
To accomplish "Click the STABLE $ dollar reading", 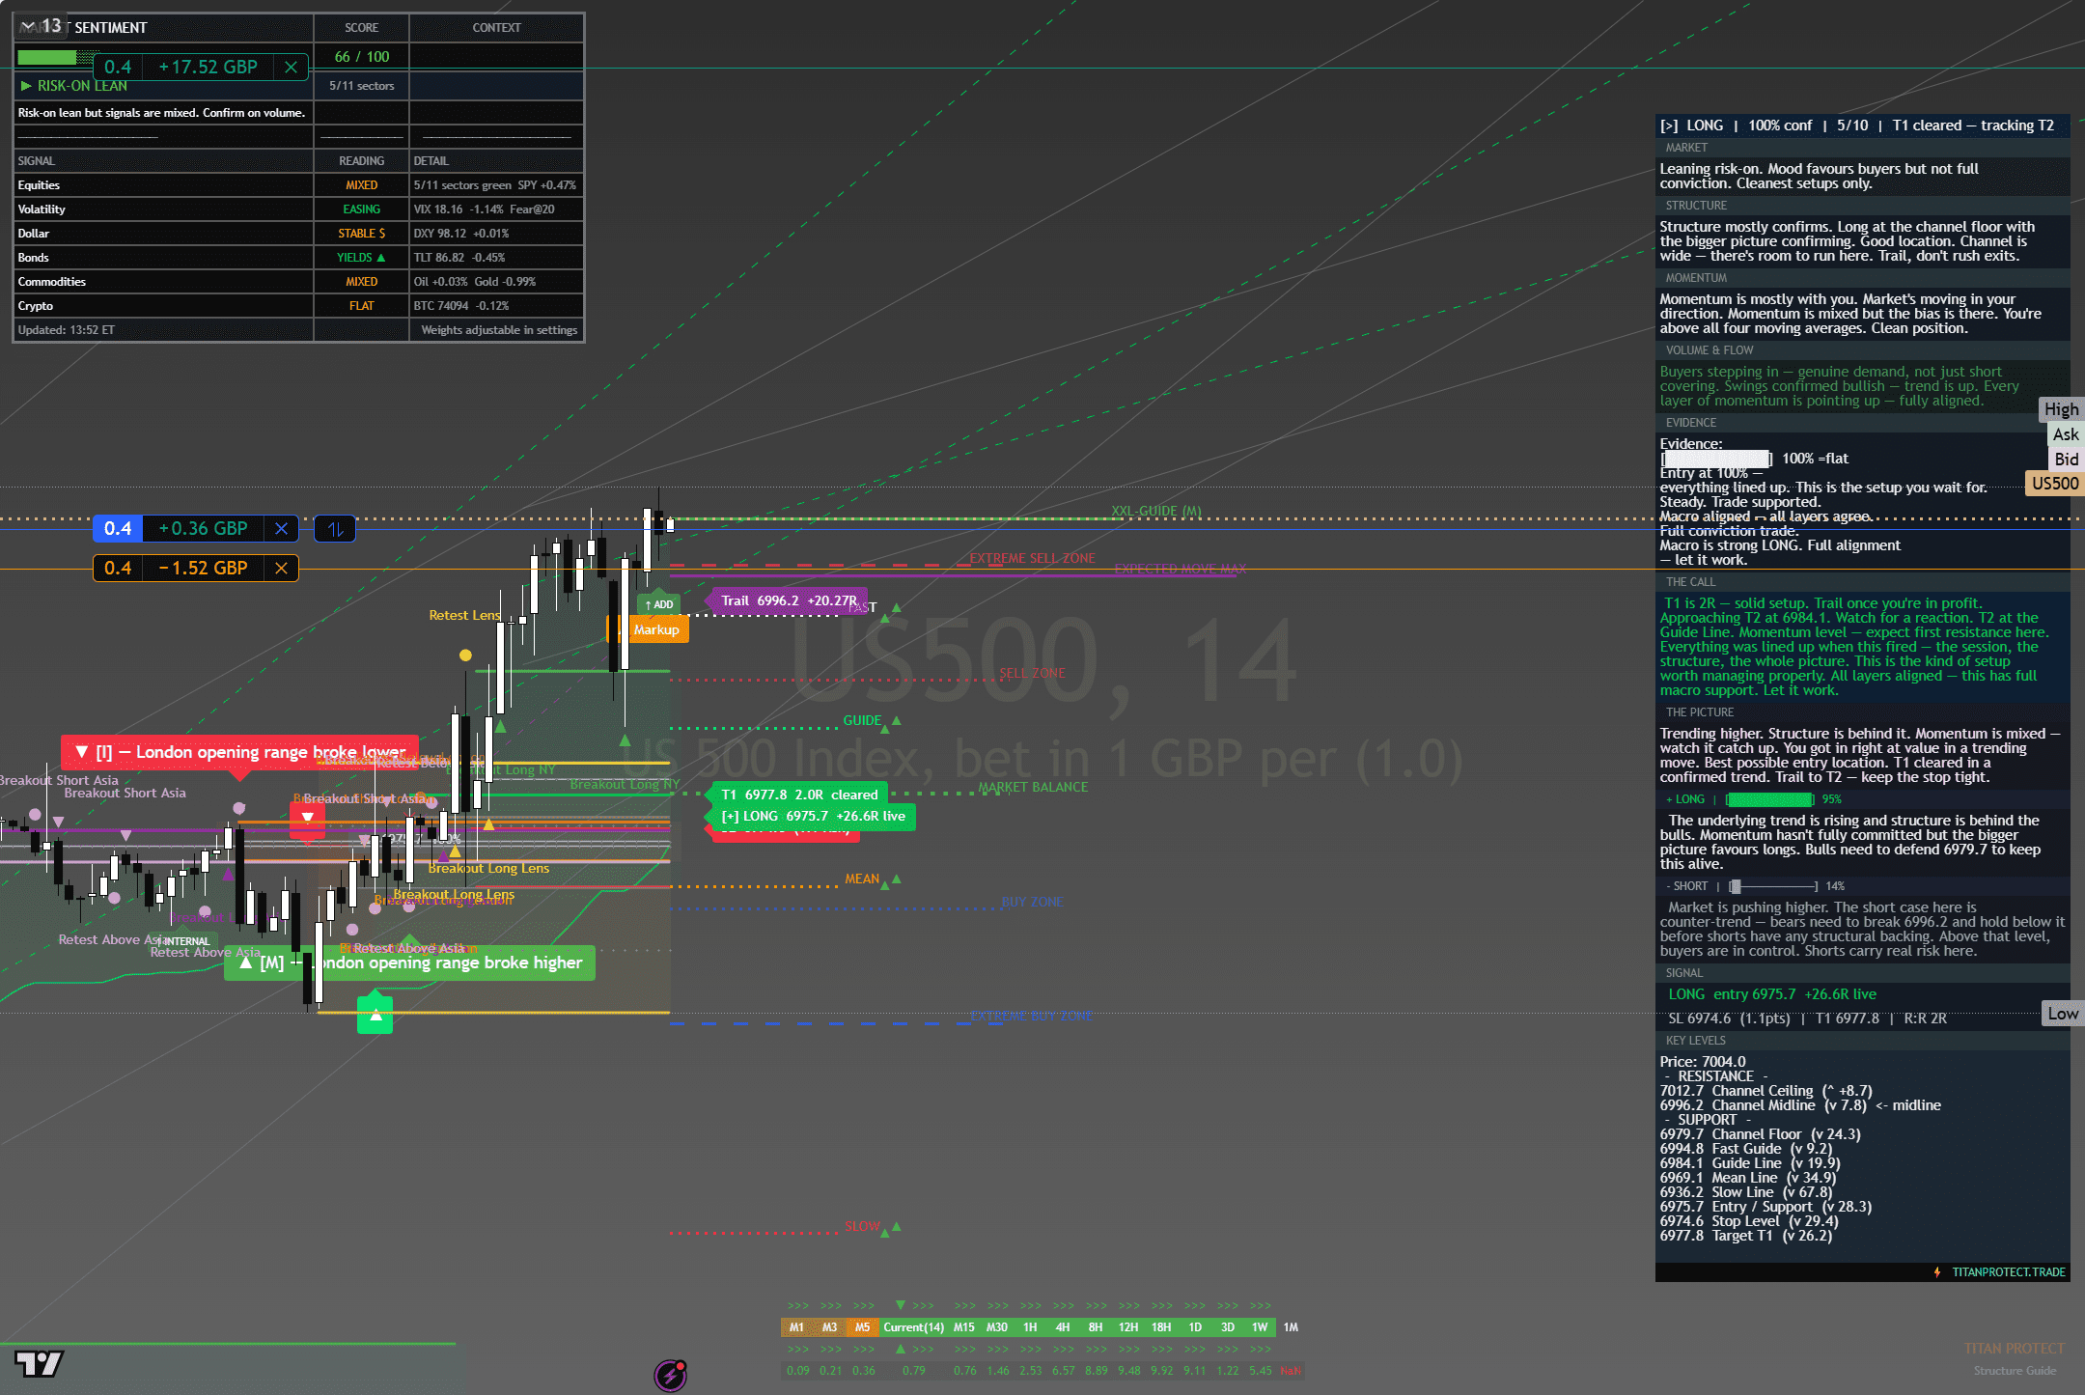I will pyautogui.click(x=362, y=234).
